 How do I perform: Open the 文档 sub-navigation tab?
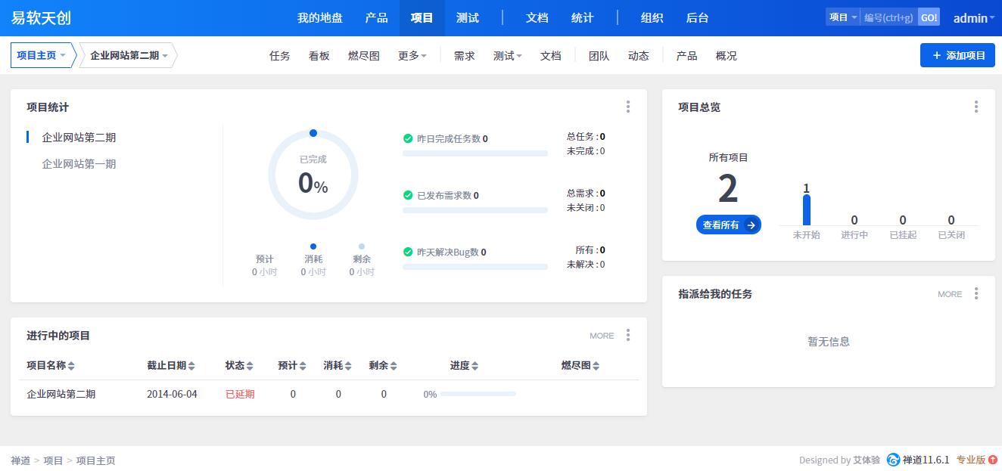coord(551,55)
